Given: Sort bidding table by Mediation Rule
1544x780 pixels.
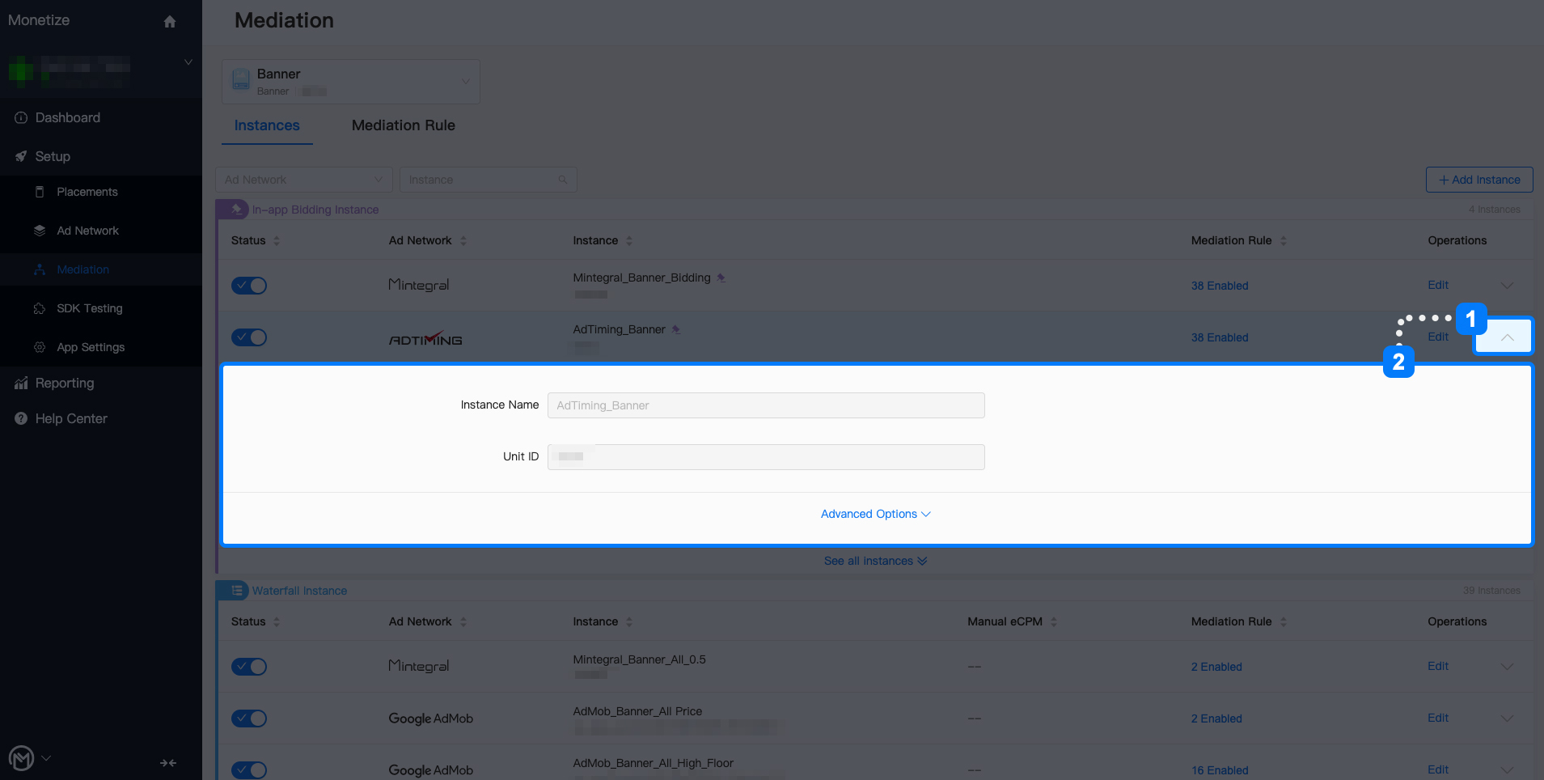Looking at the screenshot, I should coord(1284,240).
